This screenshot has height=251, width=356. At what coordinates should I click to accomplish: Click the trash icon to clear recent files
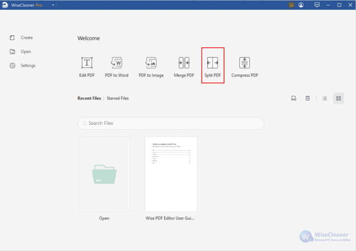[307, 99]
